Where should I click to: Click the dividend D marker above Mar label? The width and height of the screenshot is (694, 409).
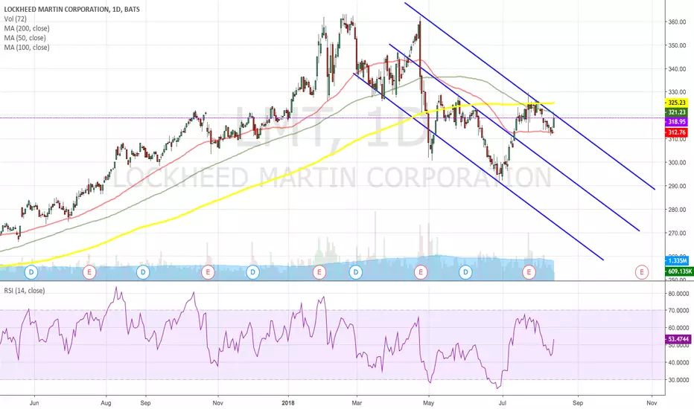tap(356, 272)
